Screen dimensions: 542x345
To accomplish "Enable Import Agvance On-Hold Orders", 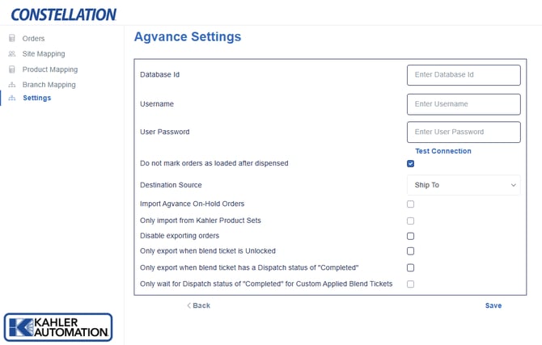I will tap(410, 204).
